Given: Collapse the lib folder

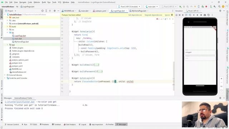Looking at the screenshot, I should pyautogui.click(x=7, y=33).
